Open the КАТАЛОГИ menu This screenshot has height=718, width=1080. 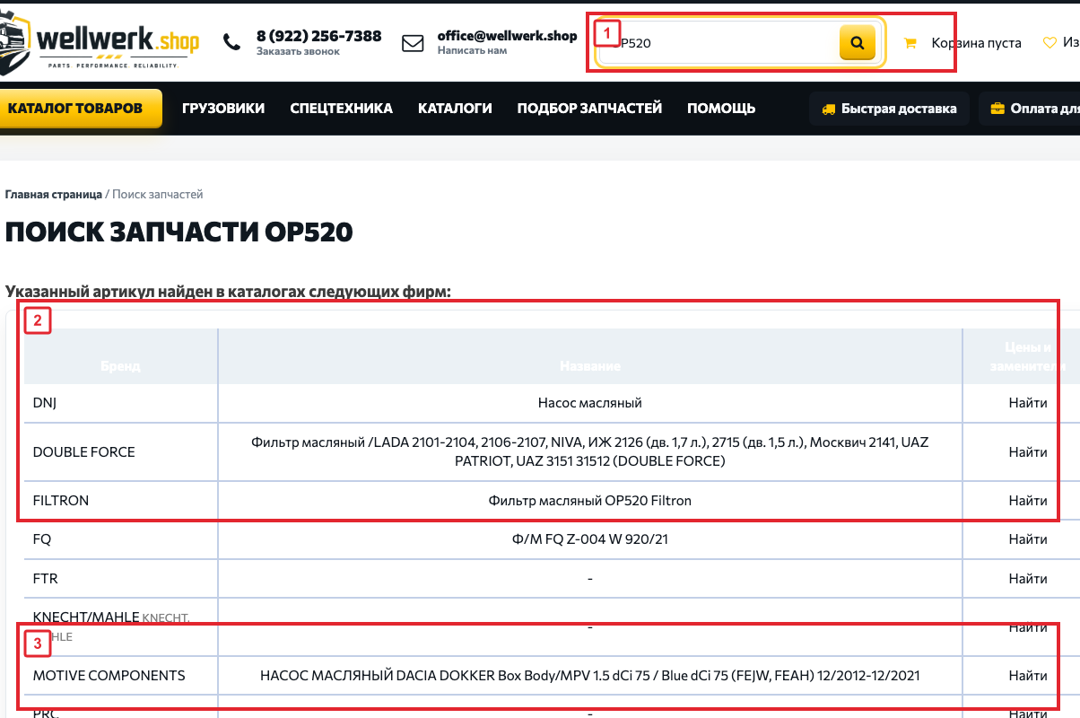[455, 109]
